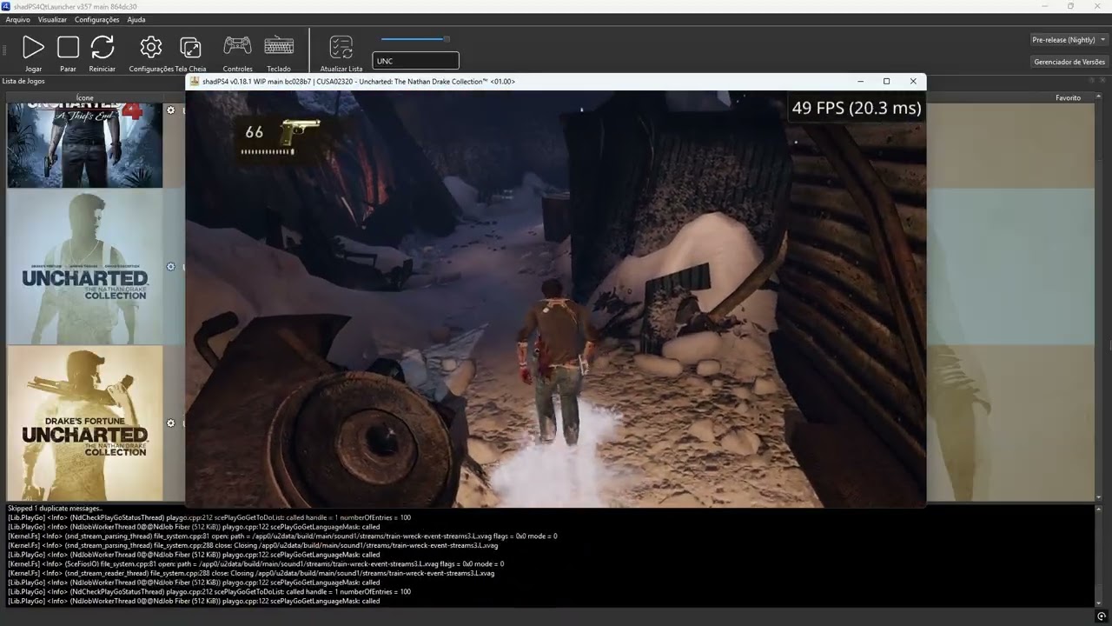1112x626 pixels.
Task: Click settings gear beside Drake's Fortune row
Action: click(171, 423)
